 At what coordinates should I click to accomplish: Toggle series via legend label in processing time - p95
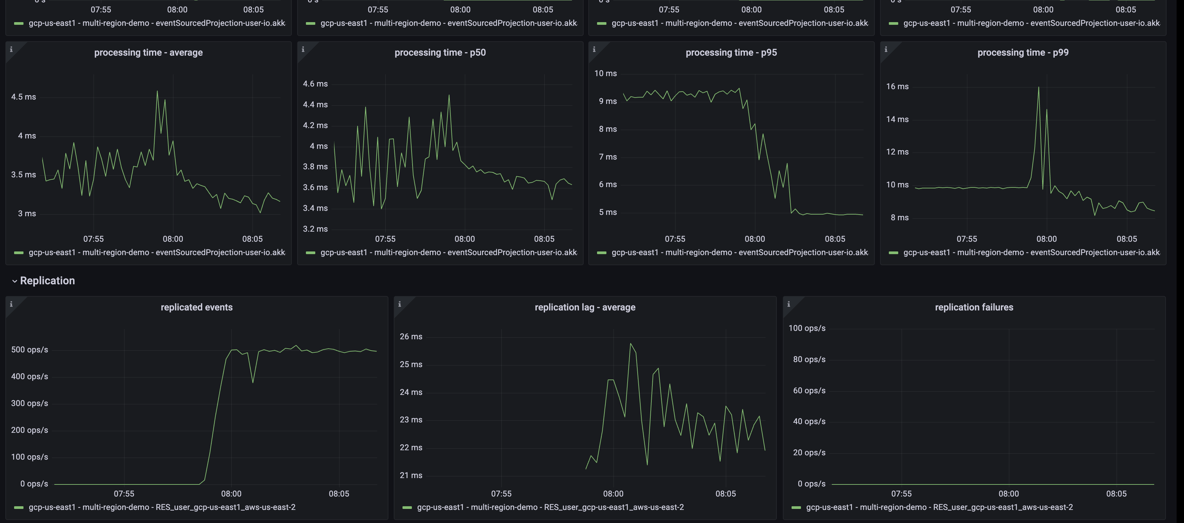point(740,252)
